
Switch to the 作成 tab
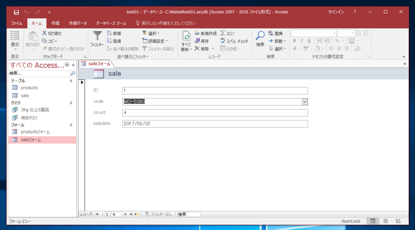point(56,23)
